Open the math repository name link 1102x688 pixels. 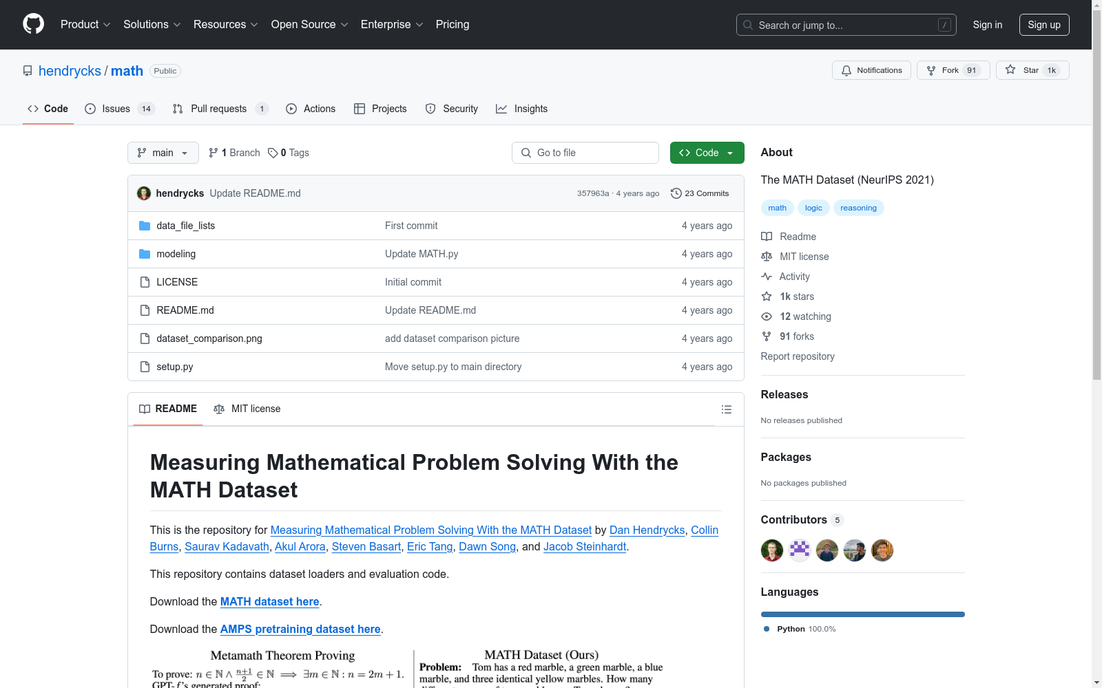tap(127, 71)
